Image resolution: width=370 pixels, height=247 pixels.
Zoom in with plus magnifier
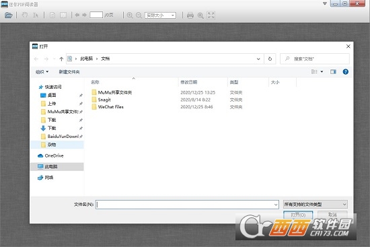130,15
